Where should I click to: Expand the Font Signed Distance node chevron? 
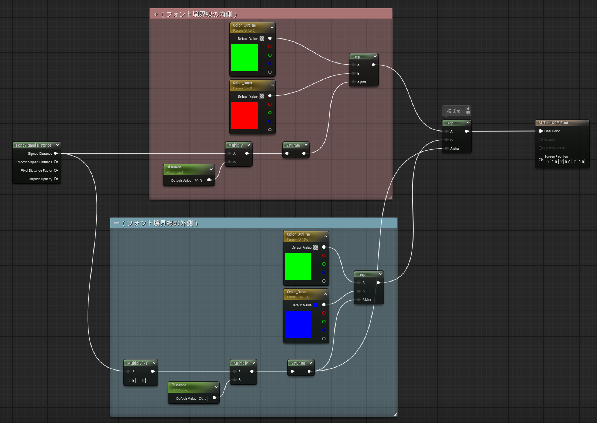coord(58,145)
